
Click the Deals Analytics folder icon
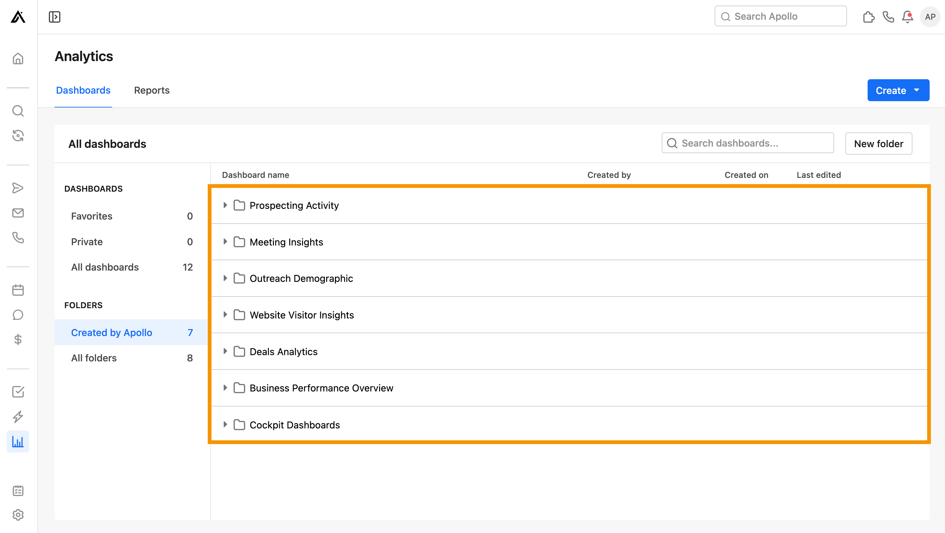[239, 352]
